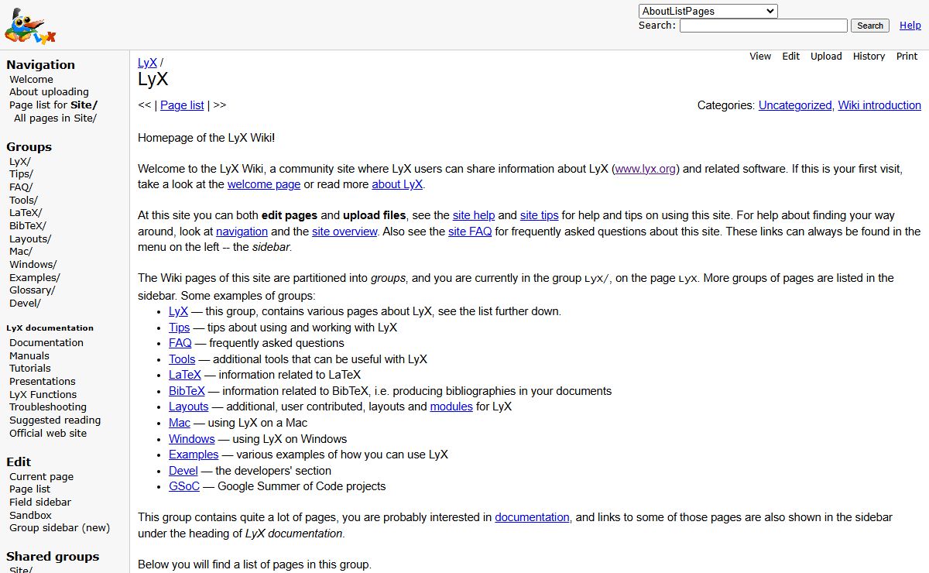929x573 pixels.
Task: Click the Search button
Action: 870,26
